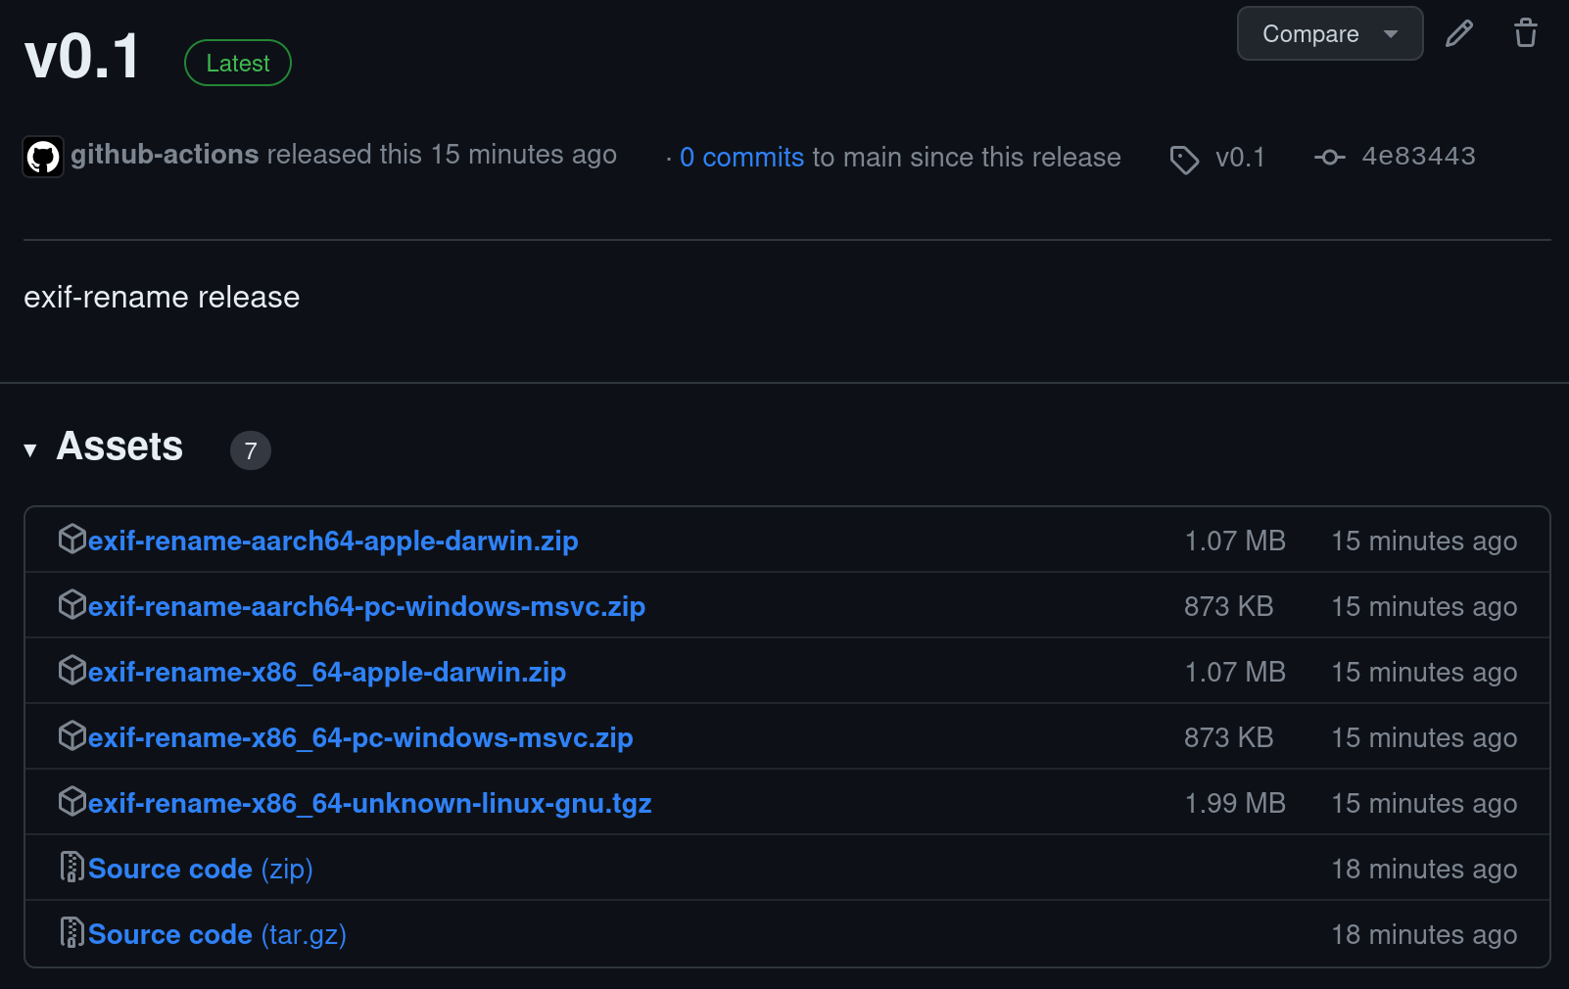1569x989 pixels.
Task: Click the commit icon beside 4e83443
Action: 1329,157
